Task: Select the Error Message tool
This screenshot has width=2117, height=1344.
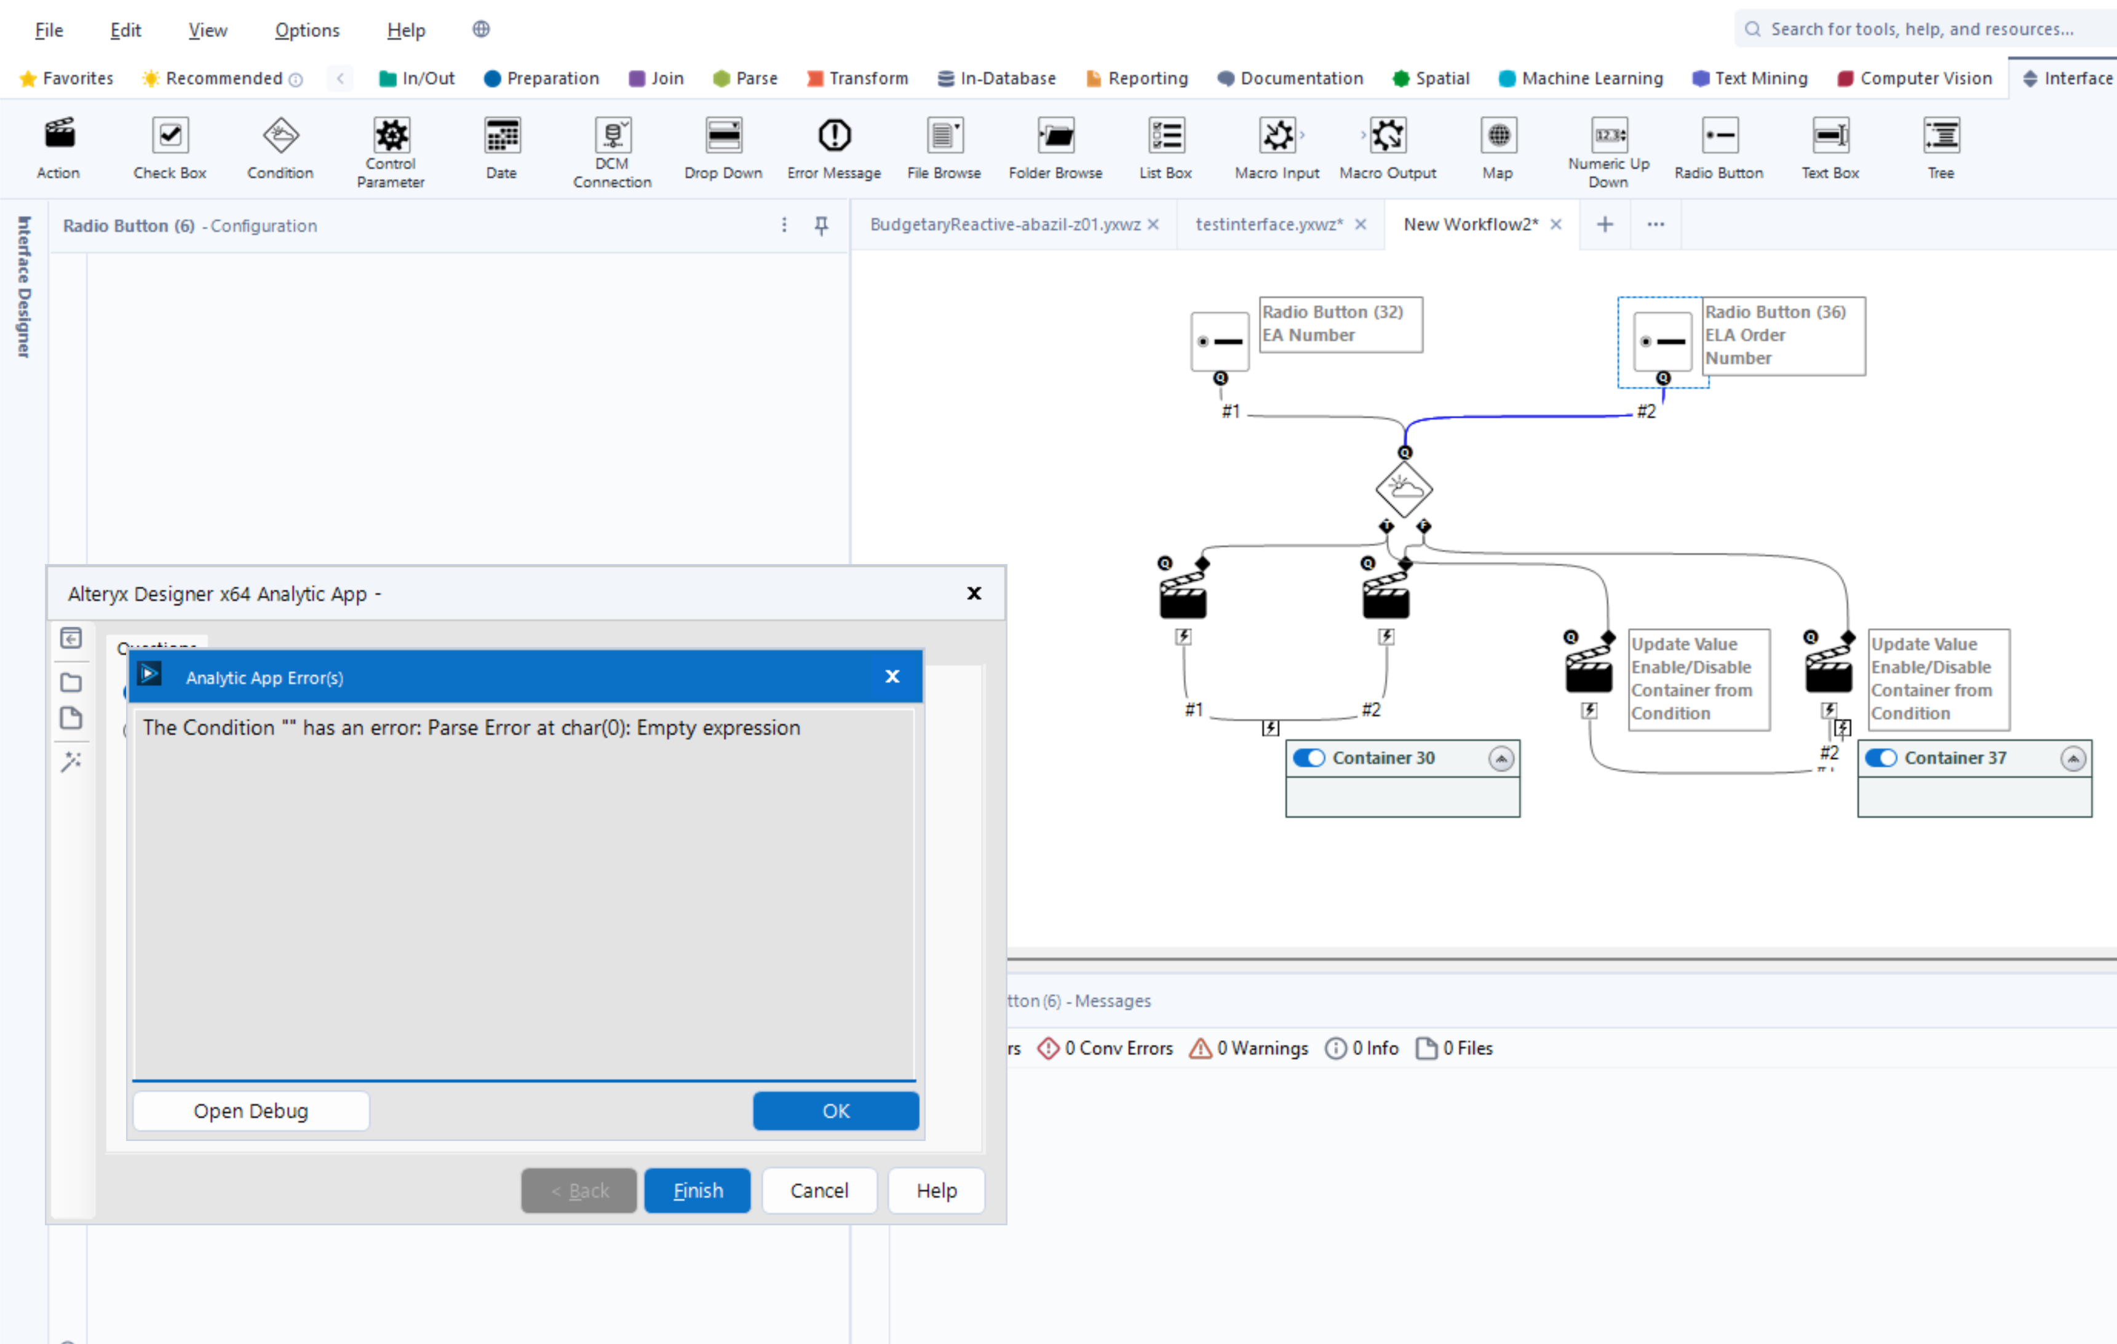Action: coord(833,148)
